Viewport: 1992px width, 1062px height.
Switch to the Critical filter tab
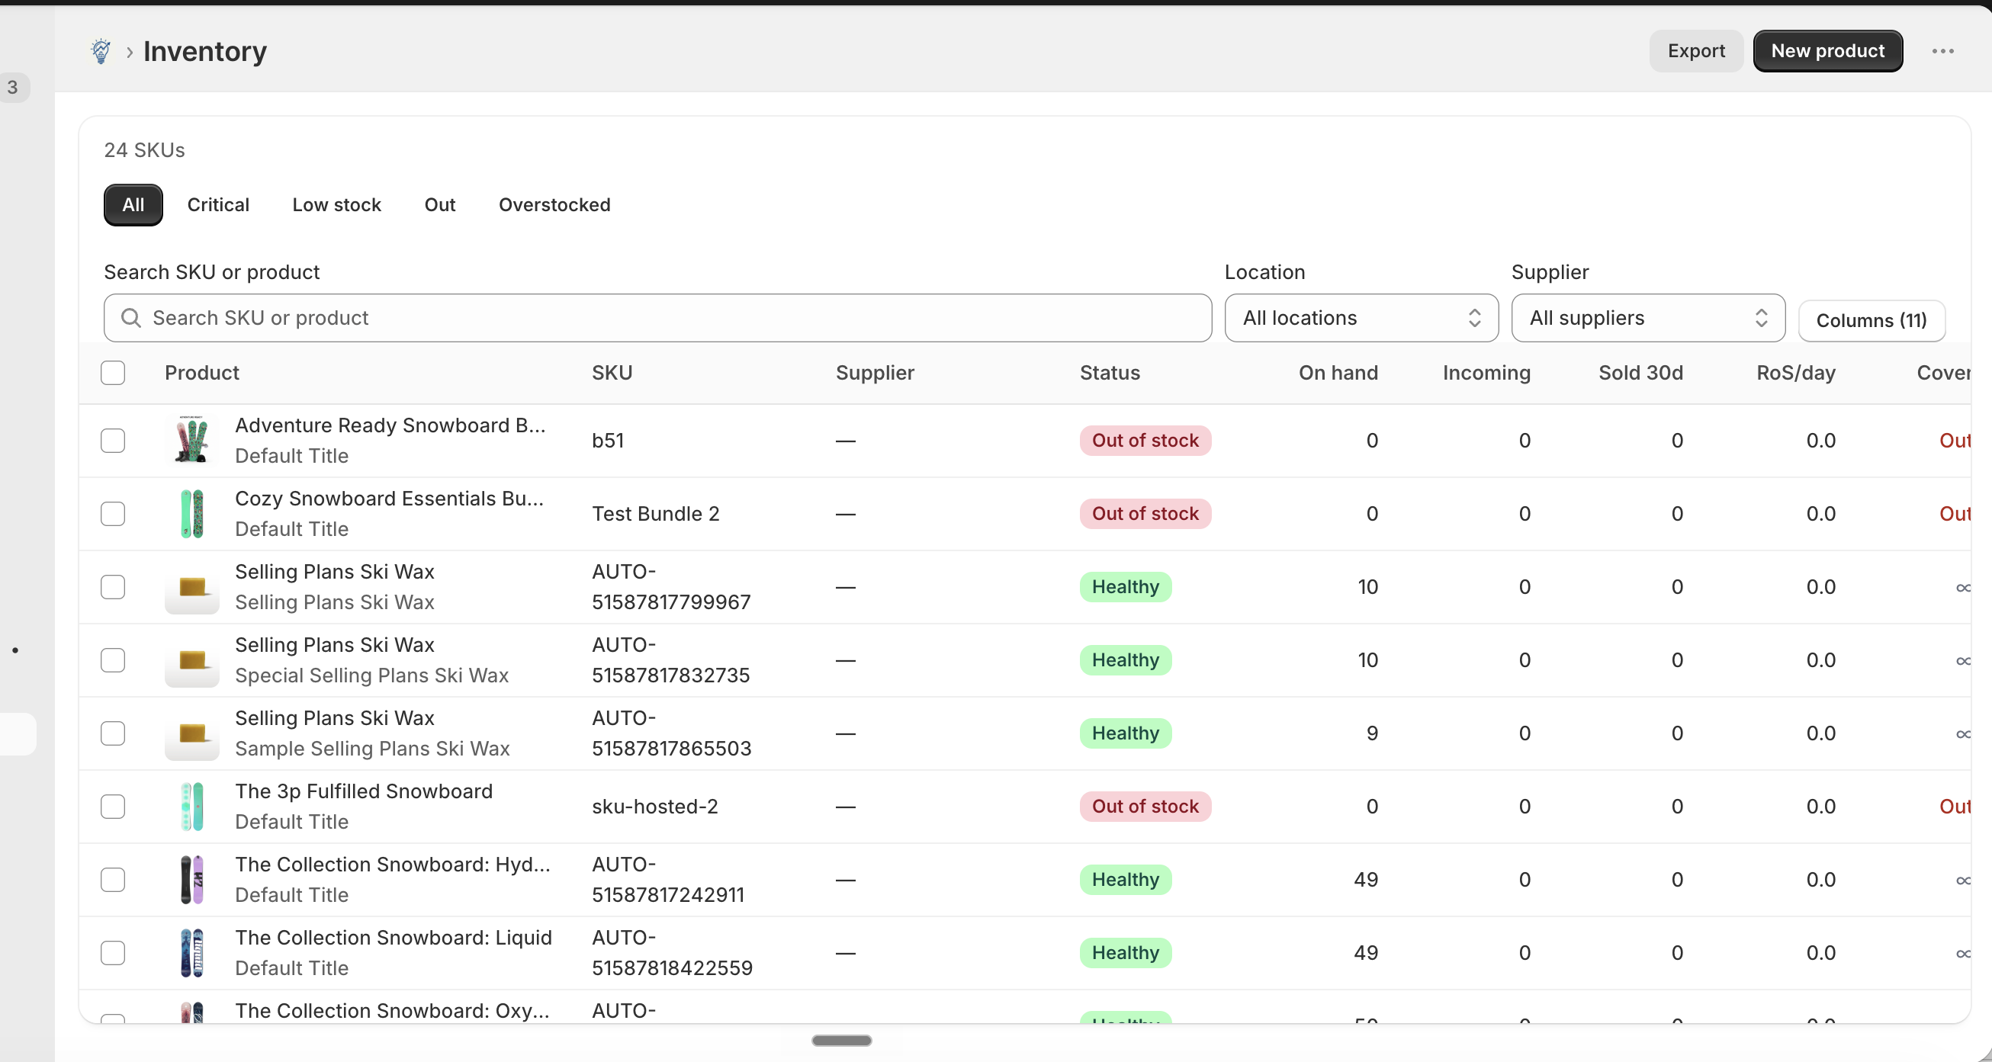pos(218,205)
